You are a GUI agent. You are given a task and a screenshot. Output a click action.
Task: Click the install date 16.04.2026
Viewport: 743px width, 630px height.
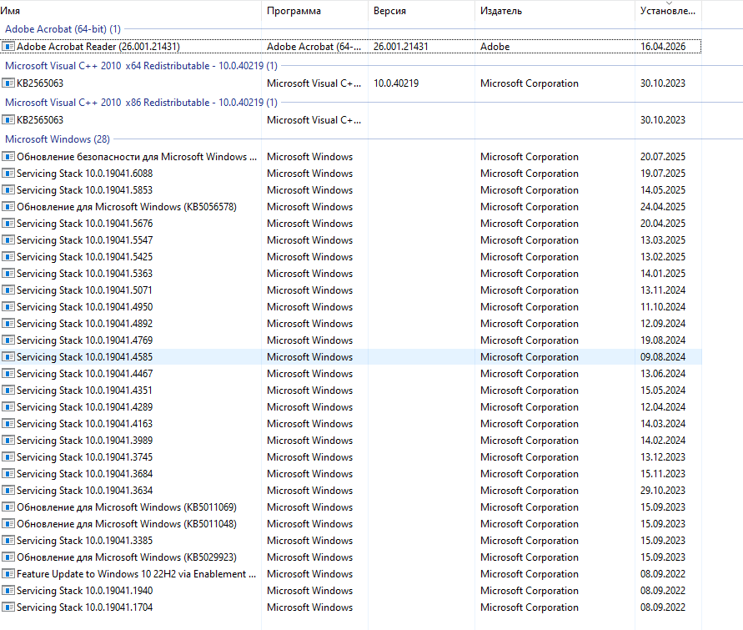point(663,47)
